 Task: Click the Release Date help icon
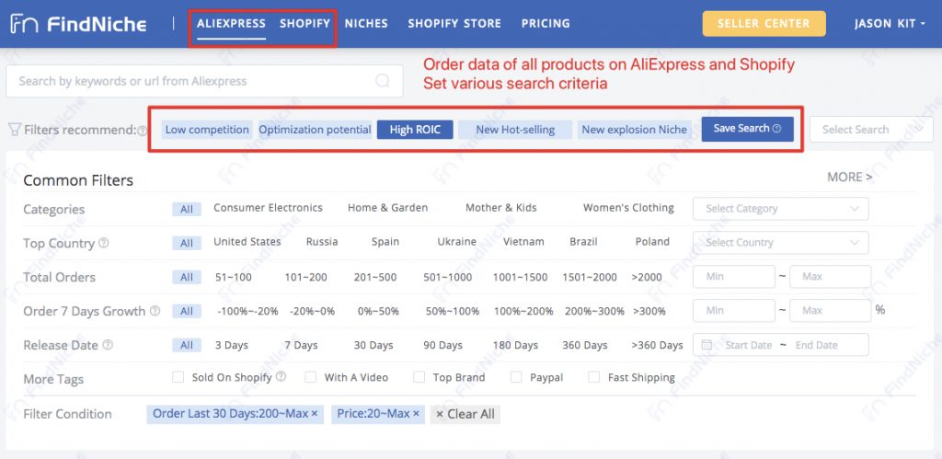click(x=108, y=345)
